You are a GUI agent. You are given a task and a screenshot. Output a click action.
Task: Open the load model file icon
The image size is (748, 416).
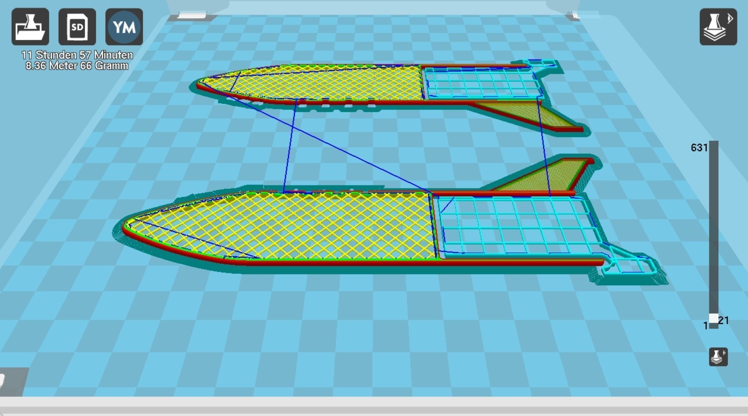tap(30, 27)
